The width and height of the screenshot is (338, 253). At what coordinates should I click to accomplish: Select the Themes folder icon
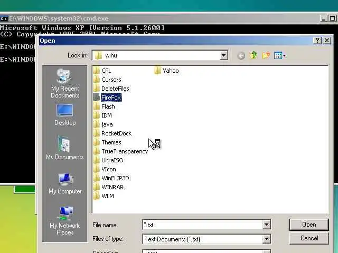(96, 142)
